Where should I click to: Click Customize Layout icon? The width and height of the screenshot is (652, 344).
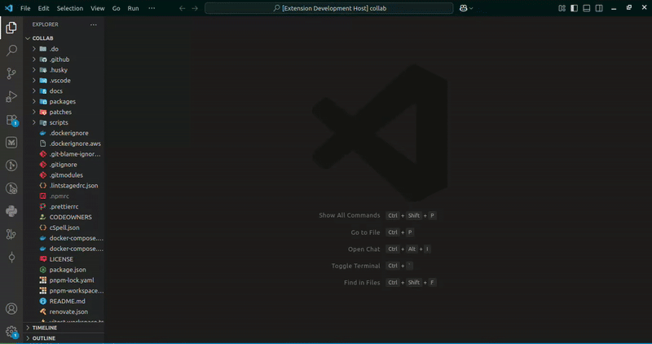point(562,8)
